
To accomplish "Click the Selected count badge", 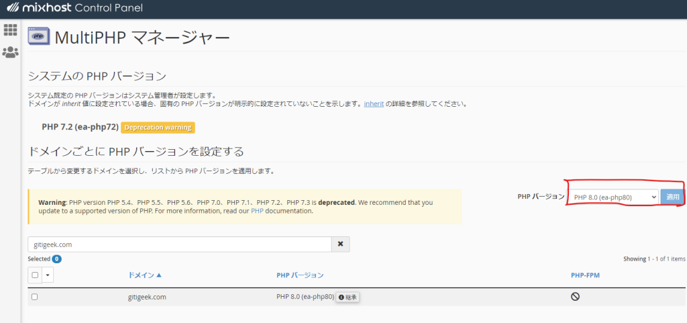I will coord(56,259).
